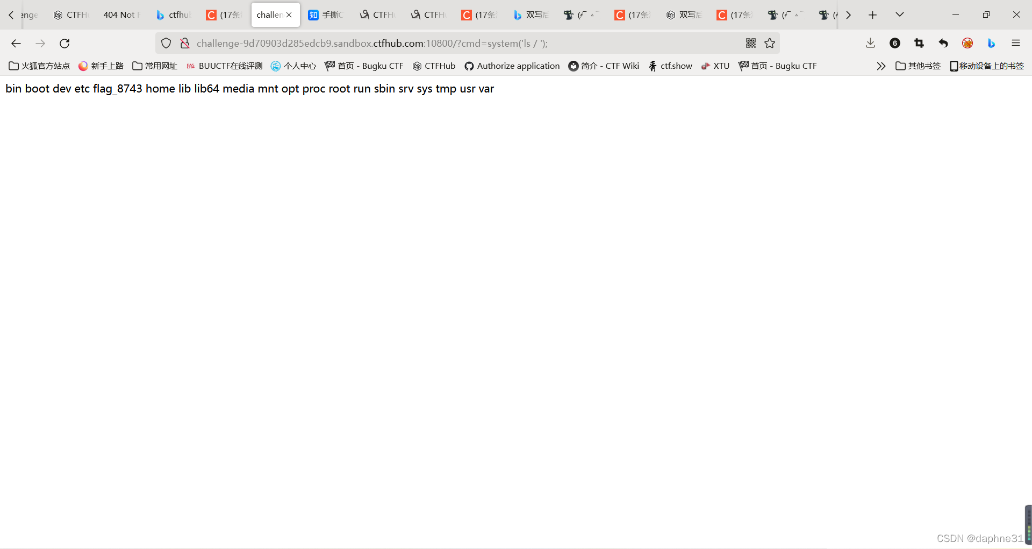The width and height of the screenshot is (1032, 549).
Task: Bookmark this page with the star icon
Action: [770, 44]
